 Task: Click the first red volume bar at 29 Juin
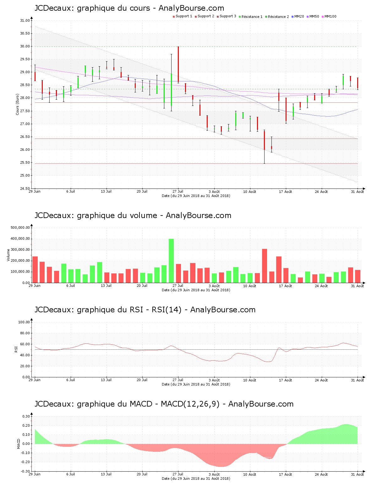pos(35,270)
